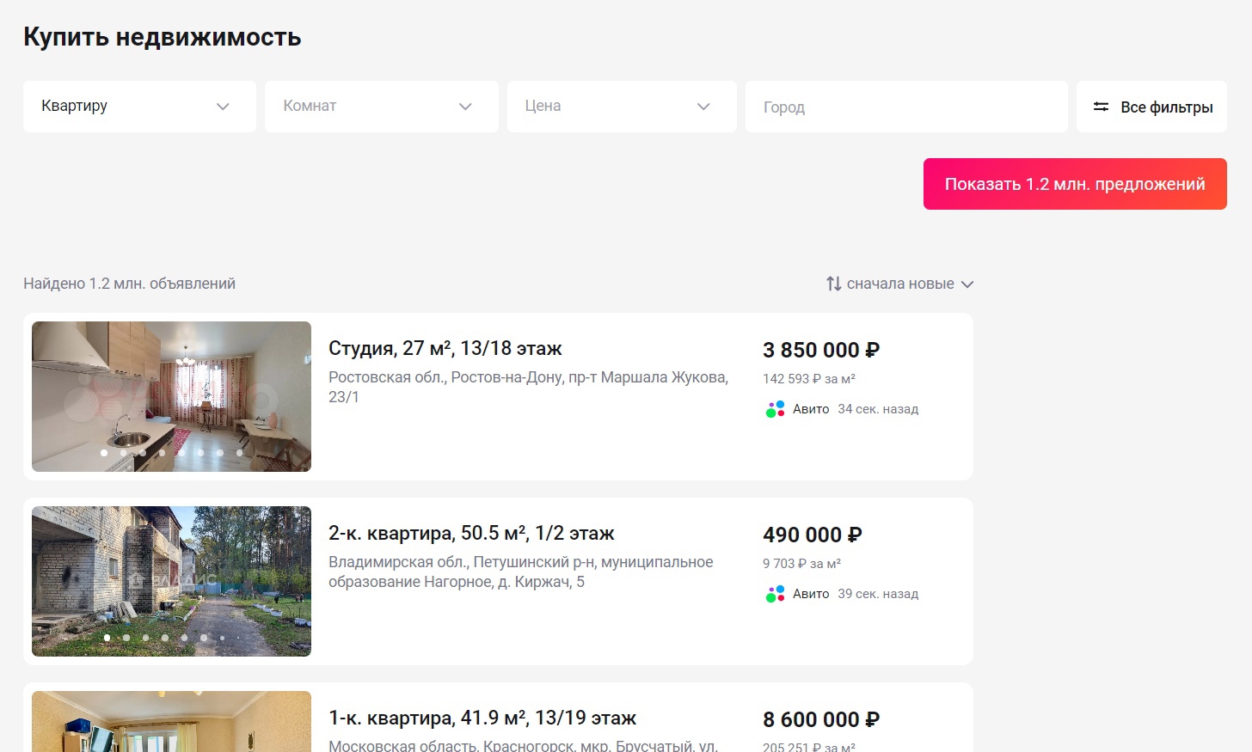Click 142 593 ₽ за м² value
Viewport: 1252px width, 752px height.
click(809, 379)
